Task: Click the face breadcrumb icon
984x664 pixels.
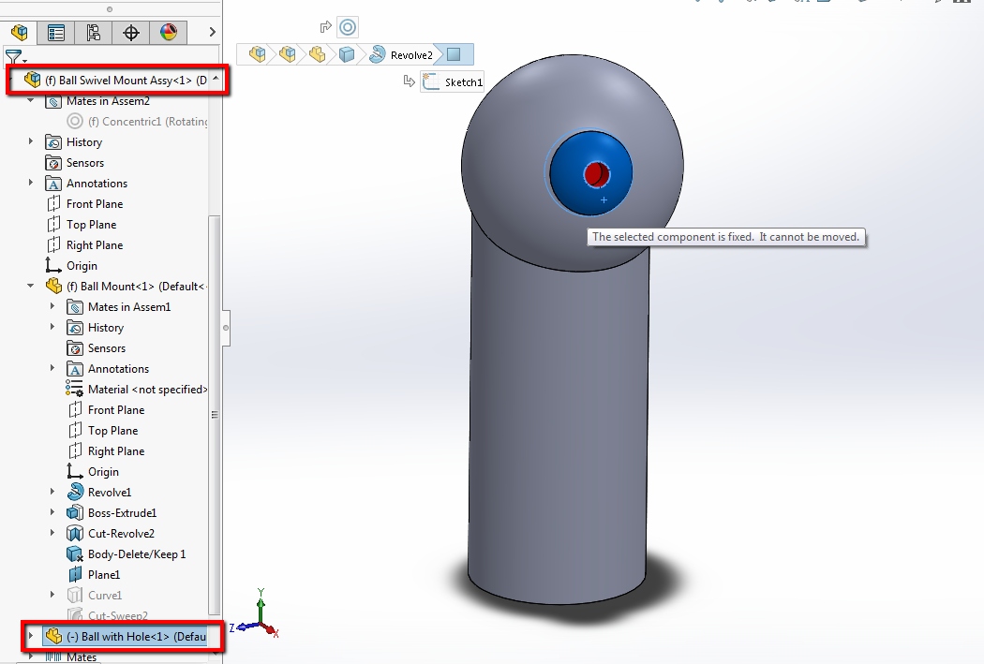Action: click(454, 54)
